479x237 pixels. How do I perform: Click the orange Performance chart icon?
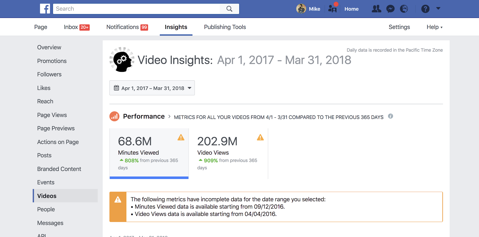114,116
